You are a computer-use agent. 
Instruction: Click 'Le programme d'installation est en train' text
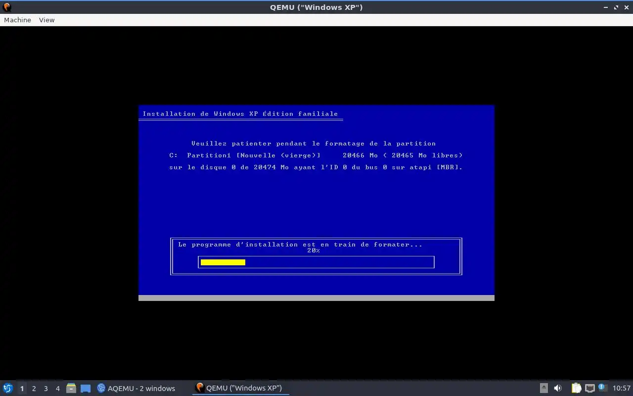300,245
